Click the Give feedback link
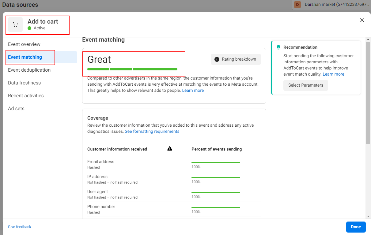Viewport: 371px width, 235px height. click(x=20, y=227)
